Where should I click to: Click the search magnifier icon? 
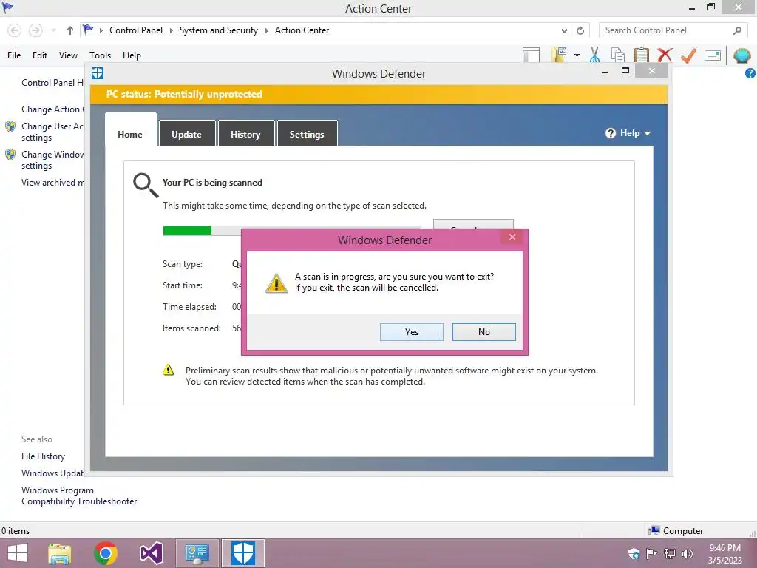(x=737, y=30)
